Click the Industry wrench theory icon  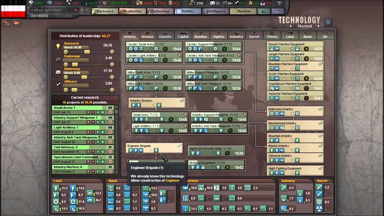284,188
